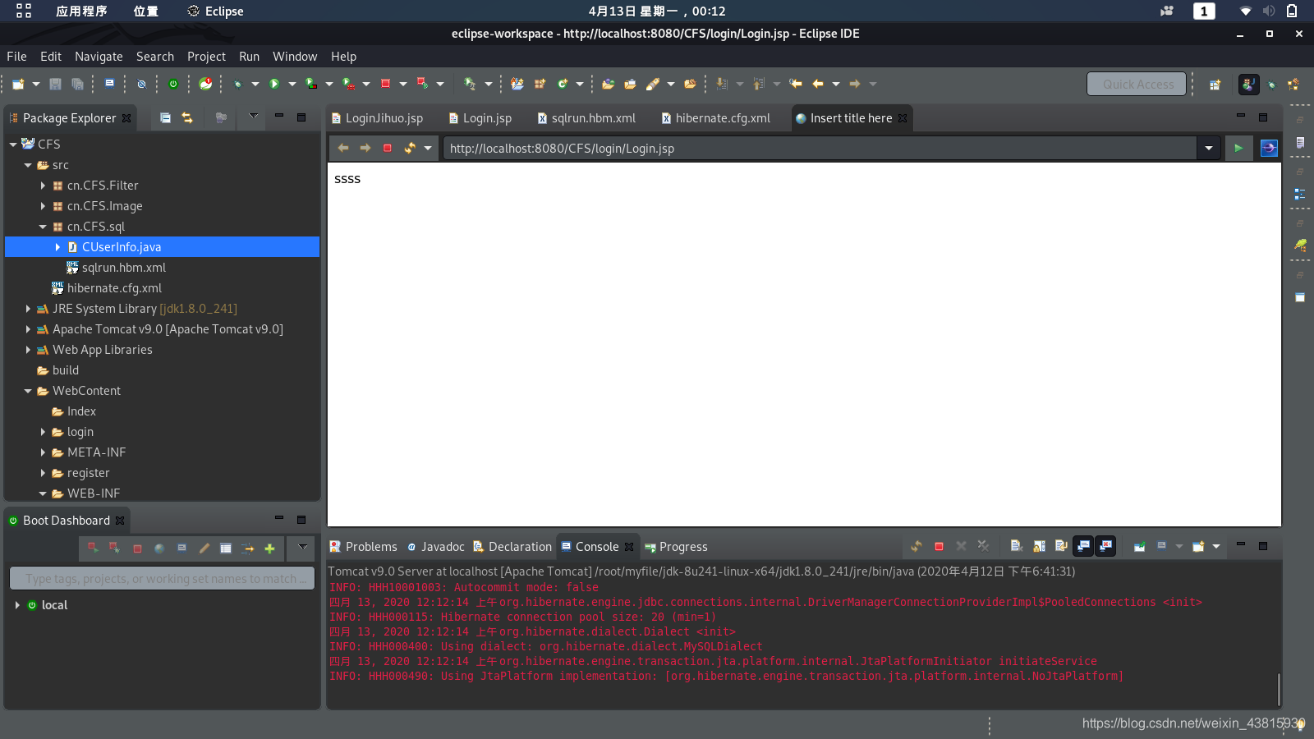This screenshot has height=739, width=1314.
Task: Click Clear Console icon
Action: 1016,546
